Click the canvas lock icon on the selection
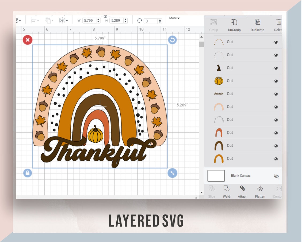 pyautogui.click(x=28, y=173)
